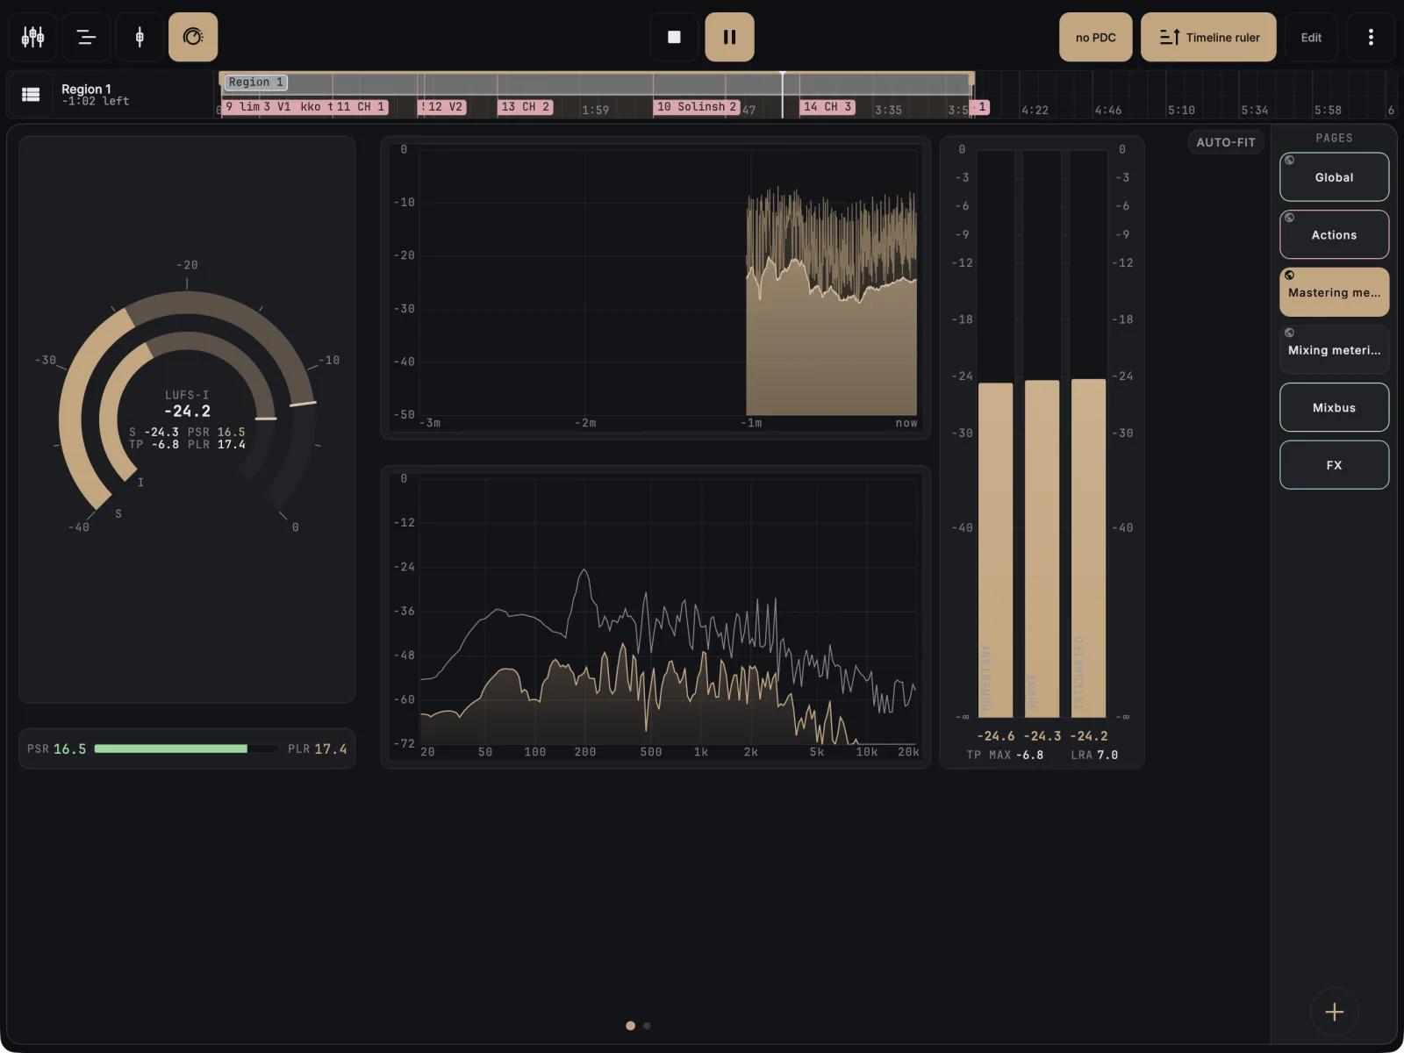The height and width of the screenshot is (1053, 1404).
Task: Click the pin icon on Mixing metering page
Action: pyautogui.click(x=1289, y=333)
